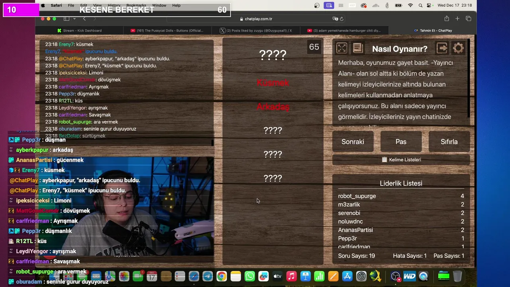The height and width of the screenshot is (287, 510).
Task: Click the battery status icon
Action: pos(398,6)
